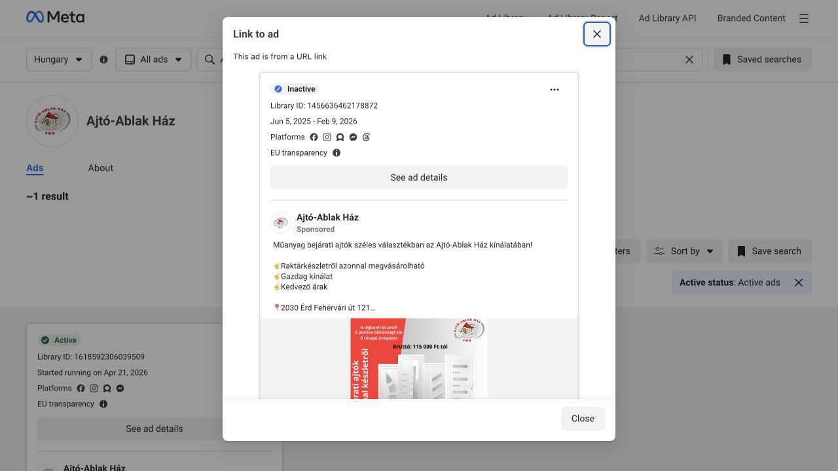The height and width of the screenshot is (471, 838).
Task: Click the address line 2030 Érd Fehérvári út 121
Action: tap(324, 307)
